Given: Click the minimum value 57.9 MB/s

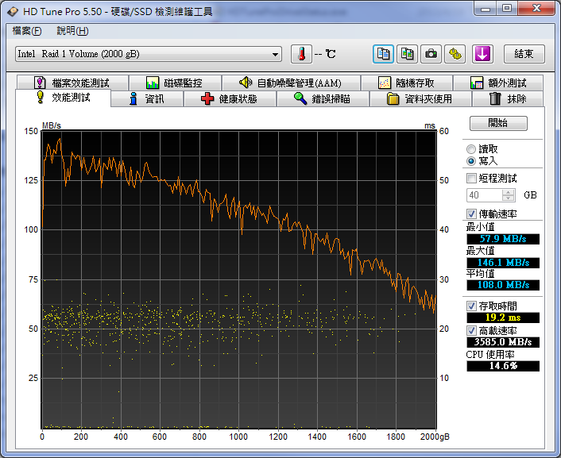Looking at the screenshot, I should [x=503, y=239].
